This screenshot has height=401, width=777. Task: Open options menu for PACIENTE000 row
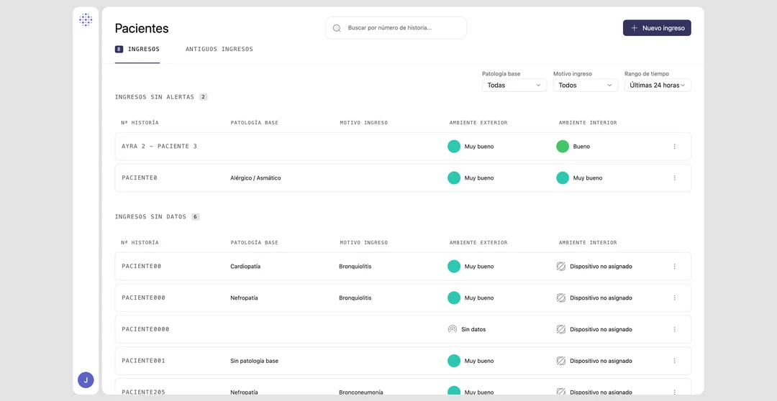coord(674,298)
